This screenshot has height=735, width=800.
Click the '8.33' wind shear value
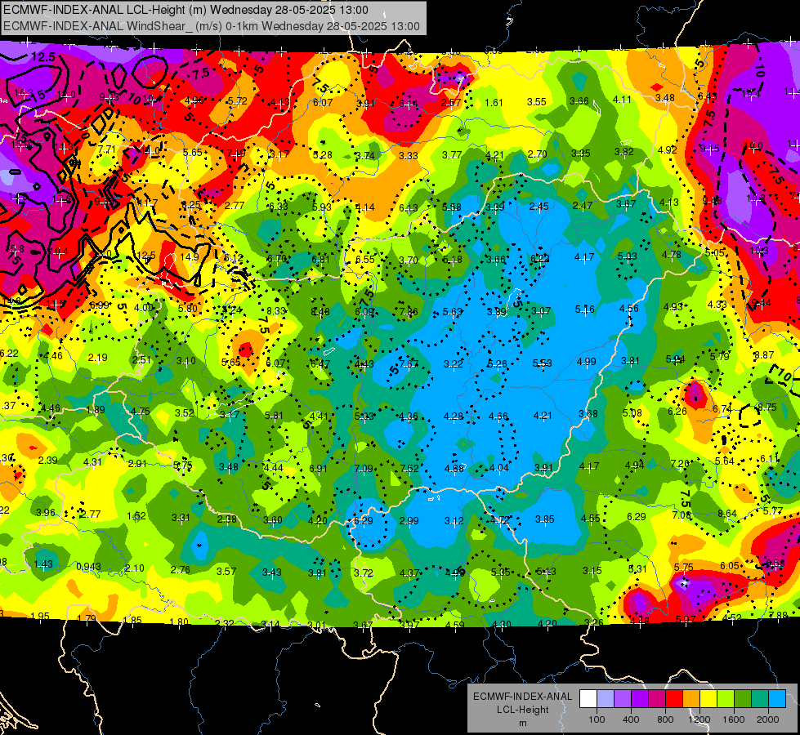276,310
